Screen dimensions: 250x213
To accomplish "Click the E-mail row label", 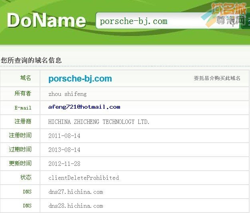I will coord(23,107).
